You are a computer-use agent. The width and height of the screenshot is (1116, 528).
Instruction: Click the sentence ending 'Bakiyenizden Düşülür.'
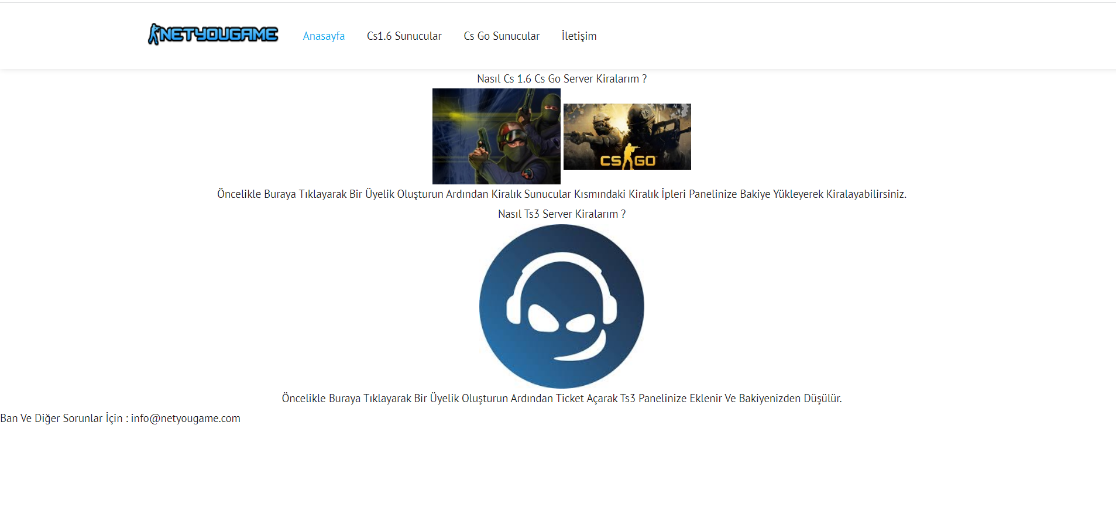click(562, 399)
